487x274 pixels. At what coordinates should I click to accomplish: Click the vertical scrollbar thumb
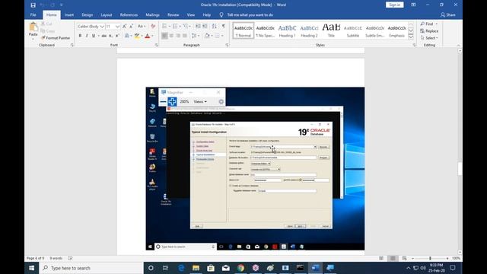point(460,169)
